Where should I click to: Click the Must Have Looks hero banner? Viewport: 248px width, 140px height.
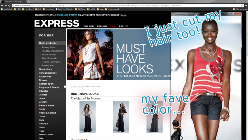119,54
